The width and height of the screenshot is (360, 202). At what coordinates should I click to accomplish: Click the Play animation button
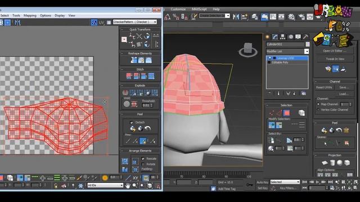(317, 182)
